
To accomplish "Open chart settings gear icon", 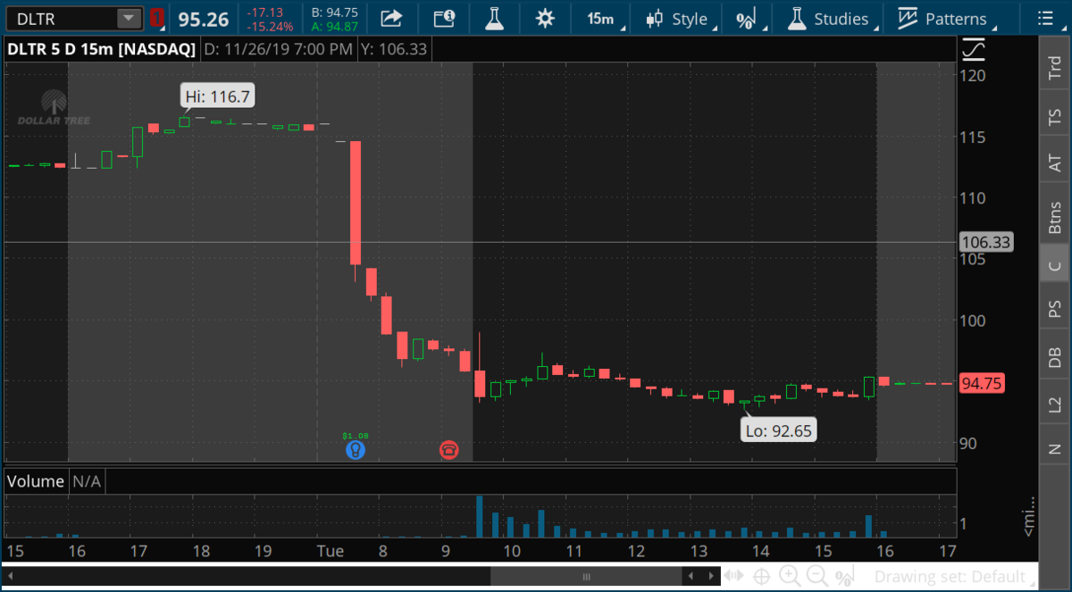I will click(545, 18).
